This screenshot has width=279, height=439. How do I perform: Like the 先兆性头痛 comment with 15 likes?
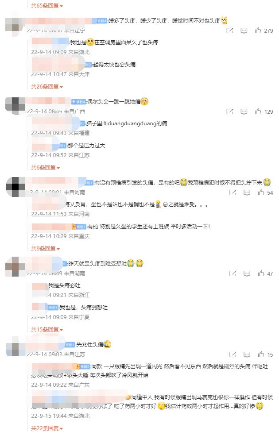261,354
